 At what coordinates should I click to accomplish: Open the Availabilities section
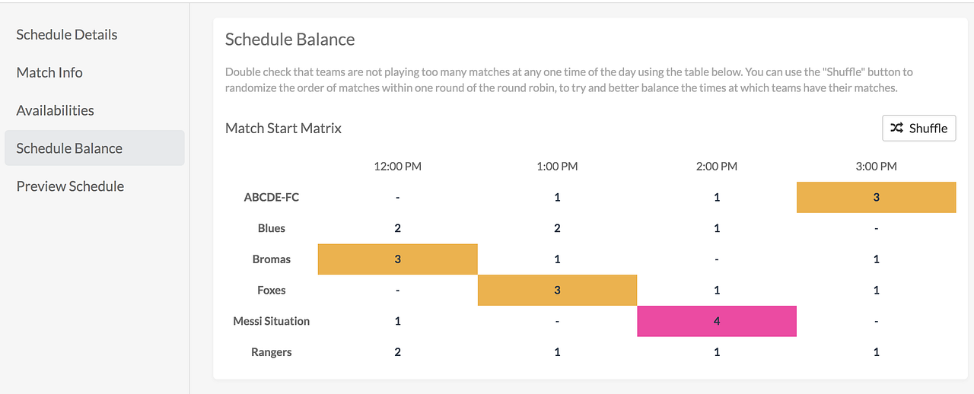pyautogui.click(x=56, y=110)
